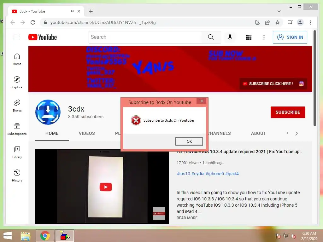Click the page vertical scrollbar
323x242 pixels.
314,78
